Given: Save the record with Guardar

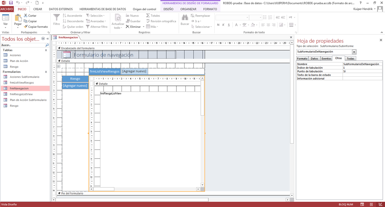Looking at the screenshot, I should click(133, 21).
